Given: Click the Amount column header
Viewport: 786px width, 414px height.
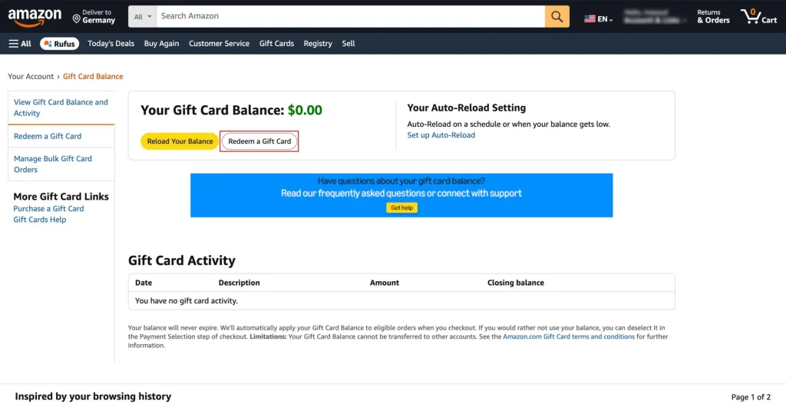Looking at the screenshot, I should [385, 283].
